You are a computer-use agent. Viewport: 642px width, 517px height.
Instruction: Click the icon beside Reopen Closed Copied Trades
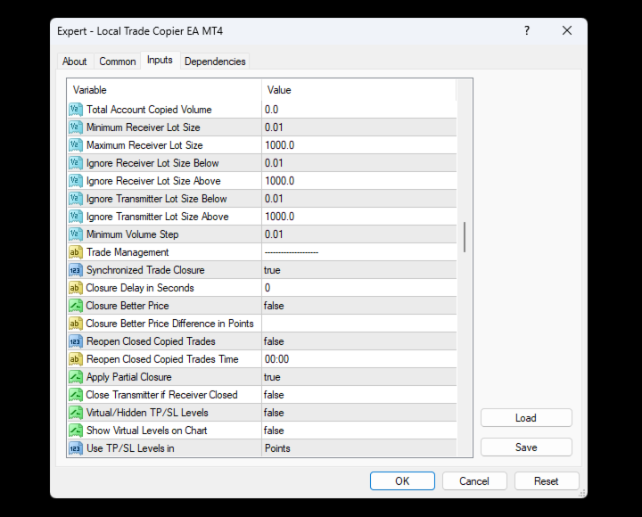pyautogui.click(x=76, y=341)
